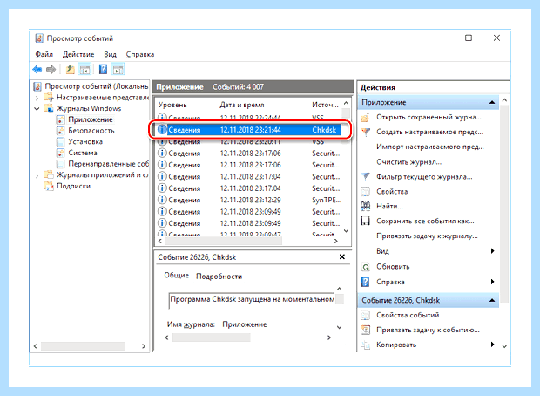Click Очистить журнал action
The image size is (540, 396).
[x=408, y=162]
